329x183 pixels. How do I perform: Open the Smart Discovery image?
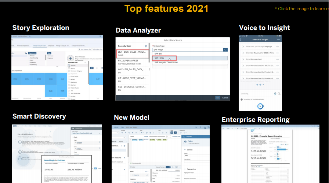tap(57, 154)
